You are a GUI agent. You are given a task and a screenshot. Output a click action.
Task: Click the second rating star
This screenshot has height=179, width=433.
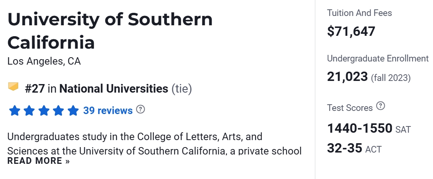click(29, 111)
